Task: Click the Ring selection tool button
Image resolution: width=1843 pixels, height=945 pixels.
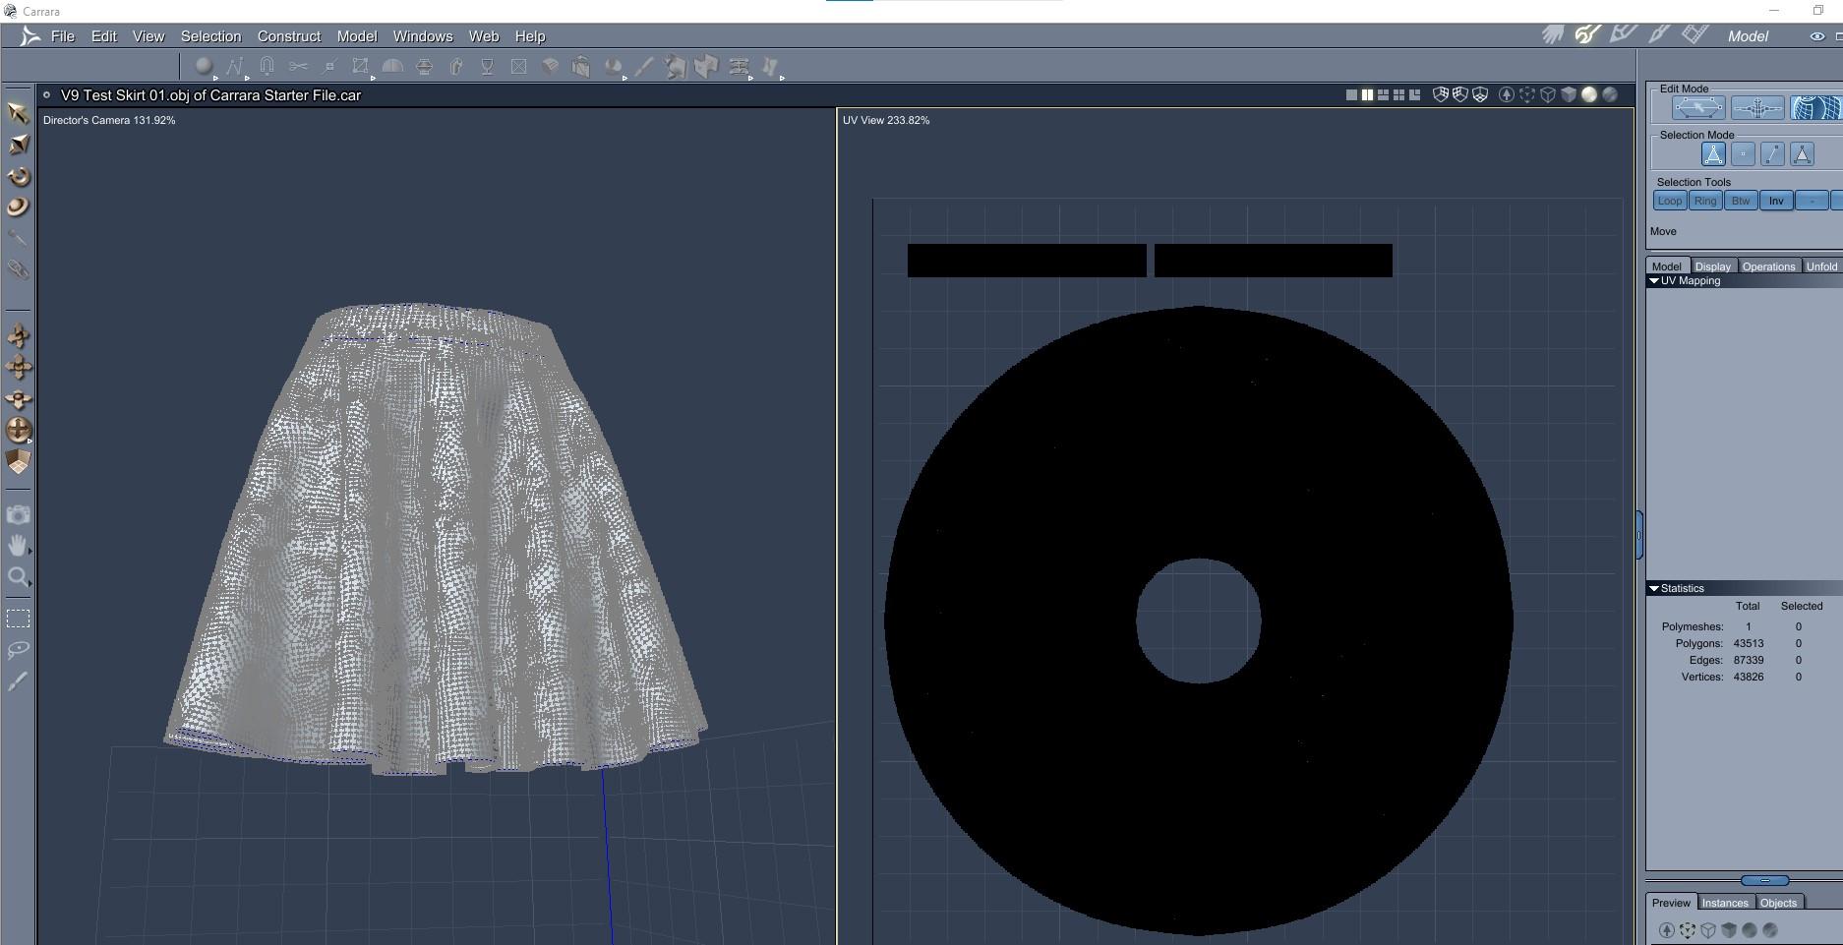Action: click(1705, 201)
